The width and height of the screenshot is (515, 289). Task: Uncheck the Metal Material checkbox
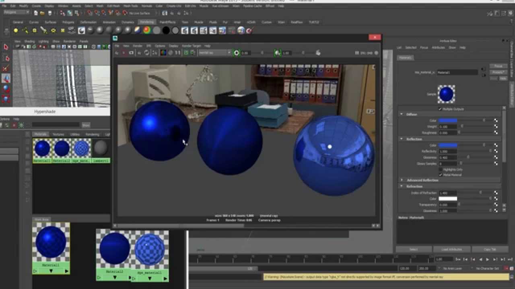click(x=441, y=175)
